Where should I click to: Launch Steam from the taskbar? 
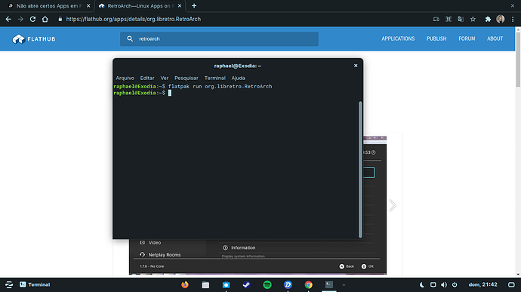click(x=246, y=284)
